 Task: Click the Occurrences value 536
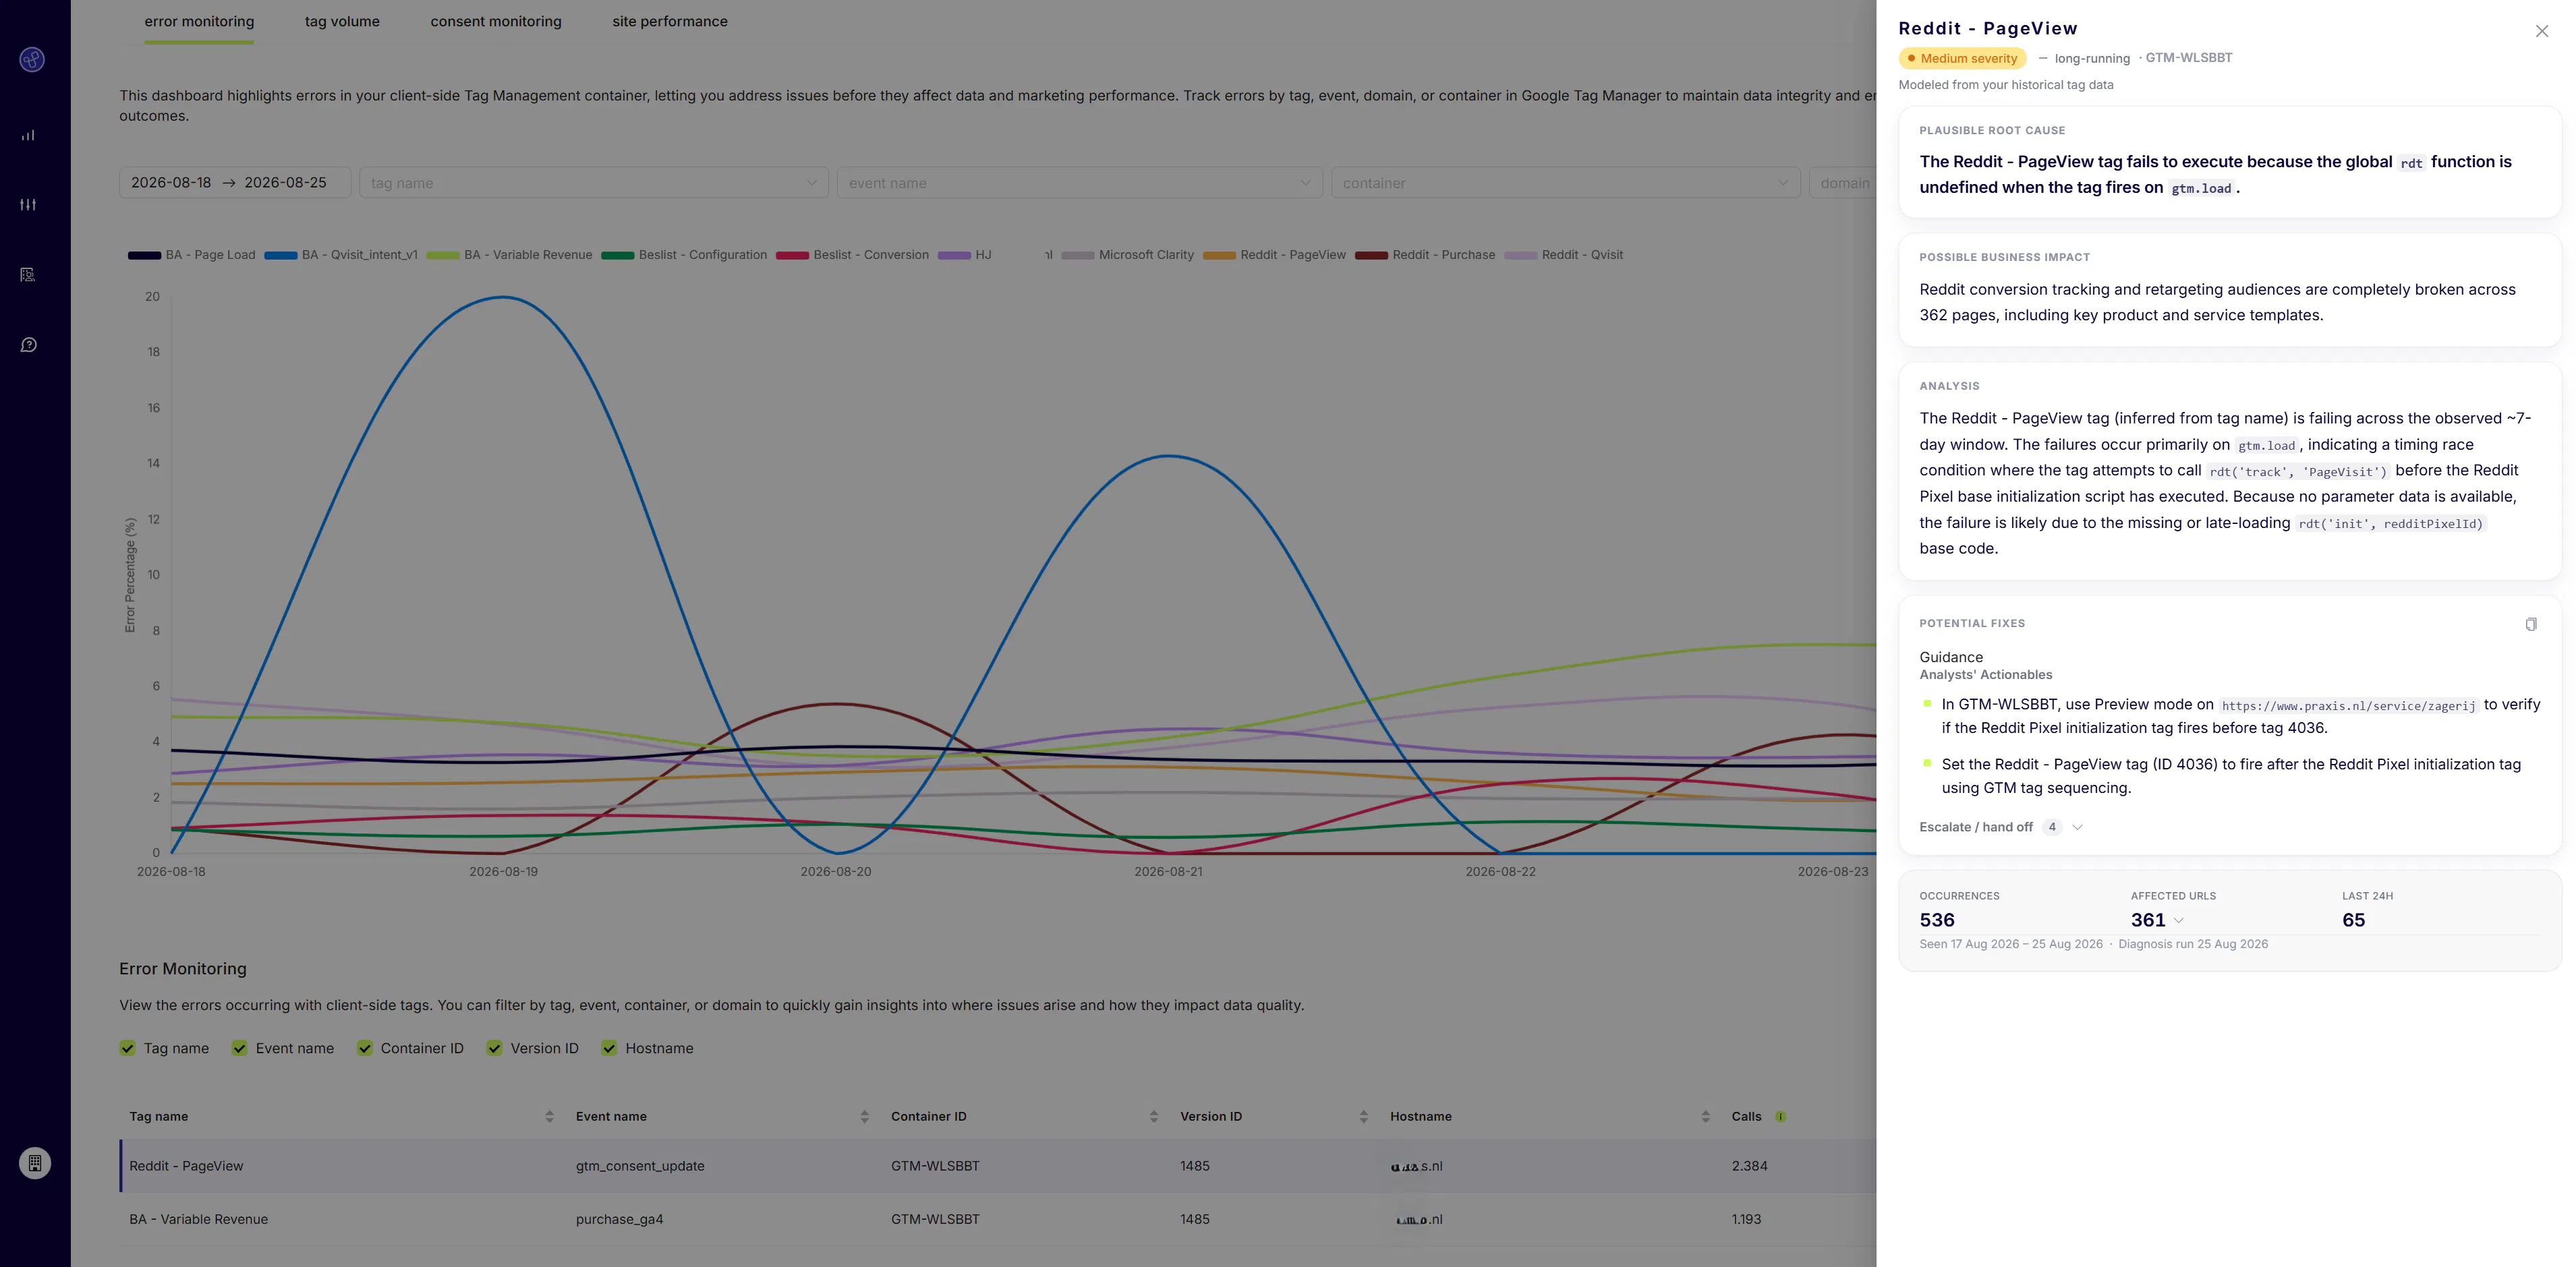coord(1936,920)
